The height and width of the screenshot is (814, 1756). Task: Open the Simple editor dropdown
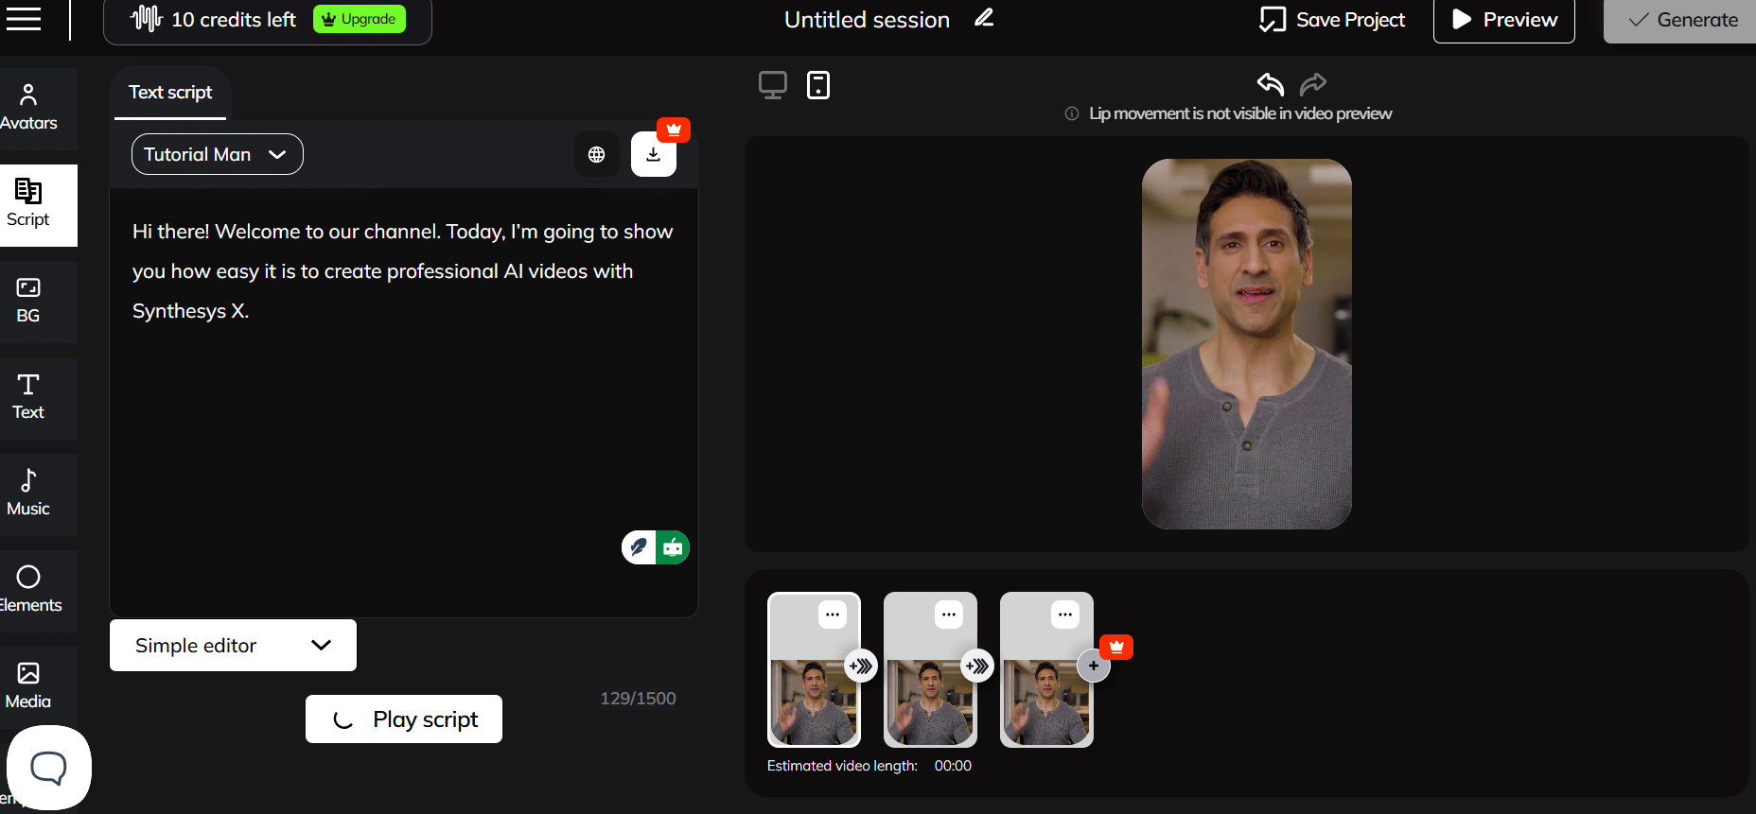coord(233,646)
